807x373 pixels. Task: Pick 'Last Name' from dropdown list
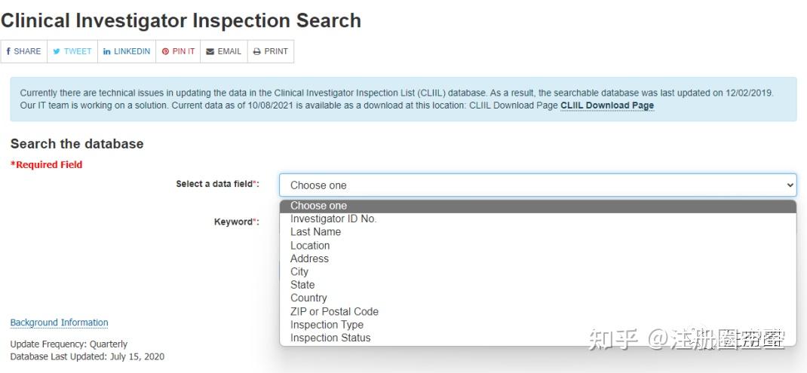pyautogui.click(x=315, y=232)
